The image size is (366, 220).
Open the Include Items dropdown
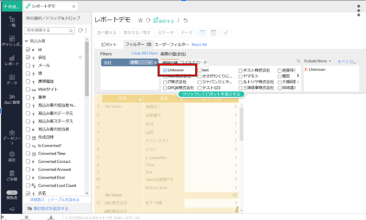pos(318,61)
